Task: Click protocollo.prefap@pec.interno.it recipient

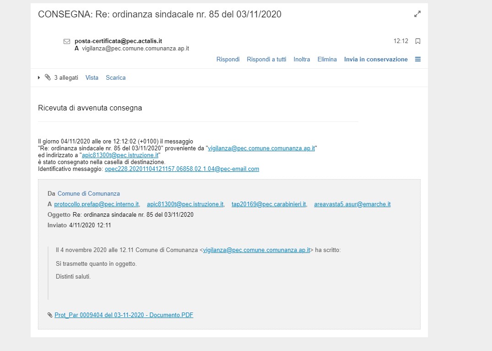Action: click(x=96, y=204)
